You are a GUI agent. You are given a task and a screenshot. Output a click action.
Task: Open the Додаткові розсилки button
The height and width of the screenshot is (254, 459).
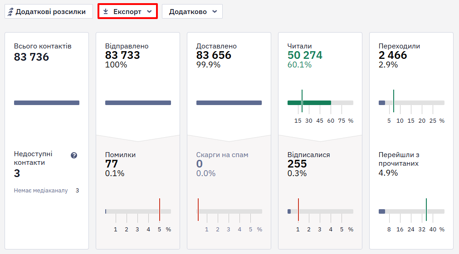coord(49,11)
